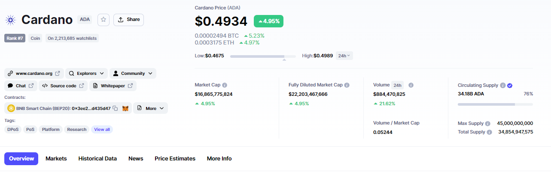Click the verified checkmark beside Circulating Supply
Viewport: 551px width, 172px height.
[510, 85]
